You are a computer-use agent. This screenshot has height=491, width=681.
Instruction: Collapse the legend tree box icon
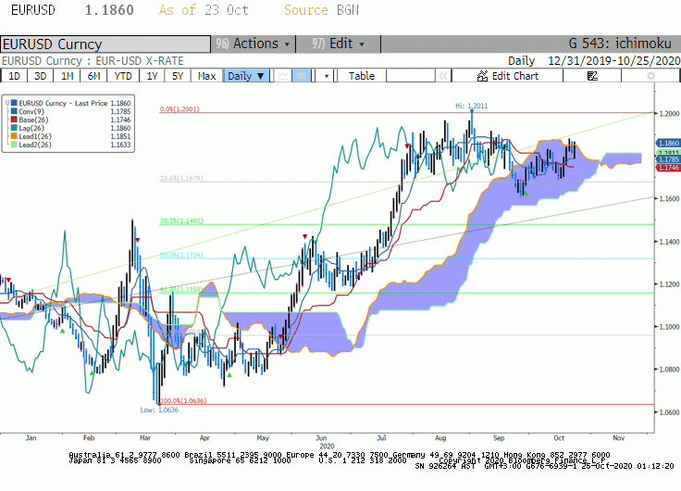(7, 103)
